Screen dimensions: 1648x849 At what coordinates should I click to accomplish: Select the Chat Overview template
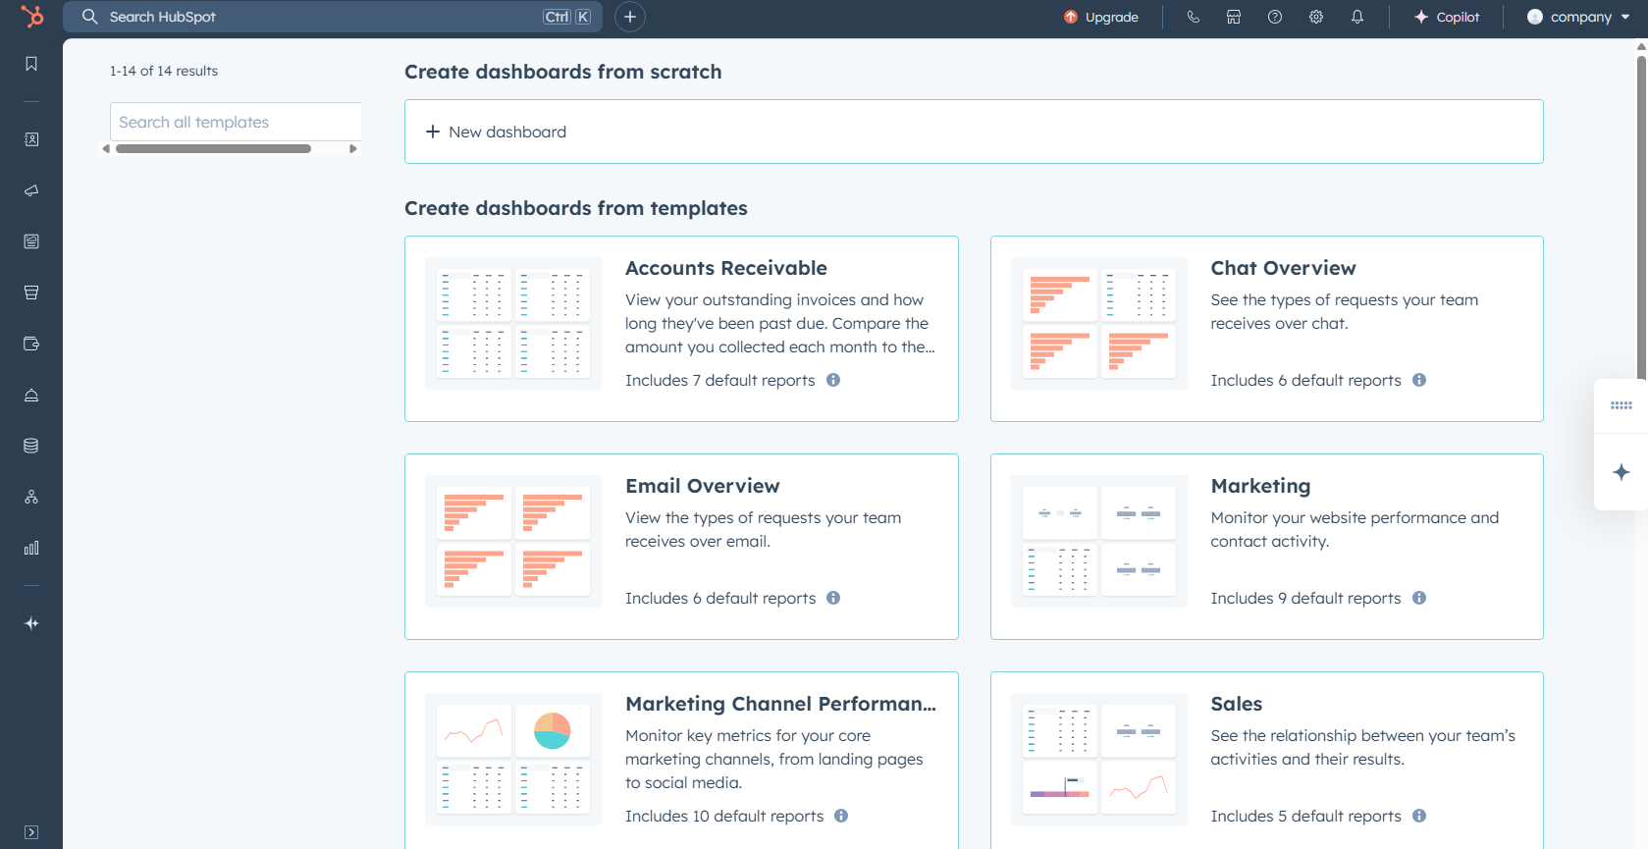[1267, 329]
